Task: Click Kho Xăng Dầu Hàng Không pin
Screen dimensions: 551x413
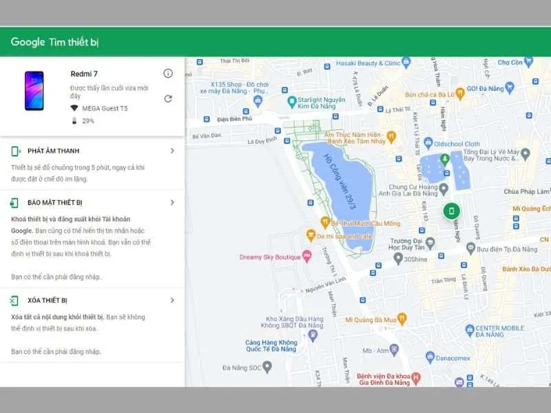Action: click(313, 336)
